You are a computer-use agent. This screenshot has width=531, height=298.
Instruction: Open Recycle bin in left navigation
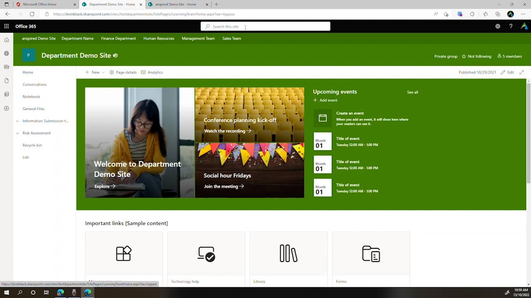pos(32,145)
